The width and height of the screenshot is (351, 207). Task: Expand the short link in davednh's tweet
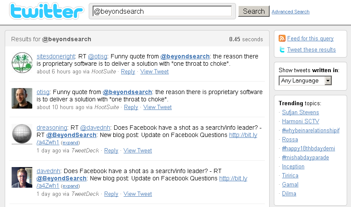(x=70, y=186)
